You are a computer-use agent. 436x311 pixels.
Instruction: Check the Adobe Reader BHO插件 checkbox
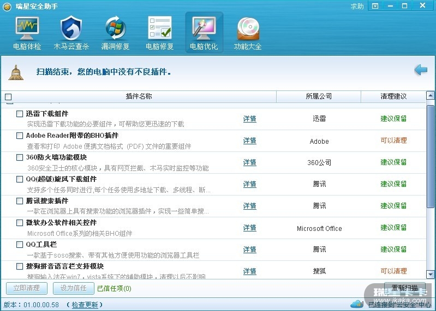pos(20,136)
